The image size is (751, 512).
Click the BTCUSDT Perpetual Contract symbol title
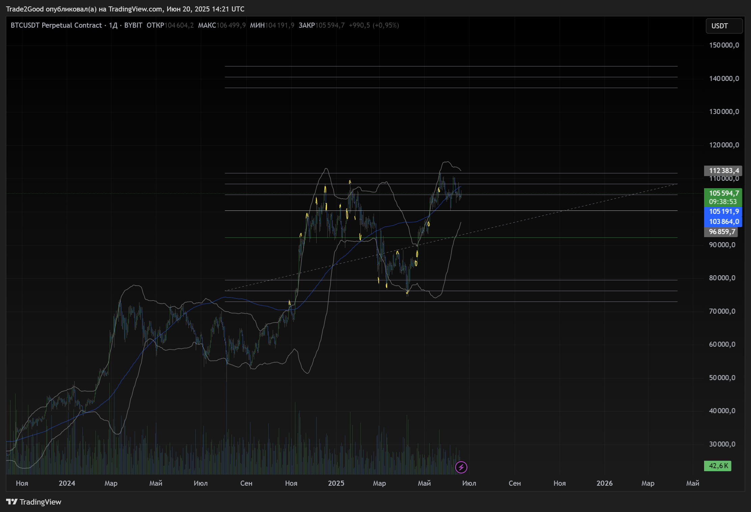tap(56, 25)
